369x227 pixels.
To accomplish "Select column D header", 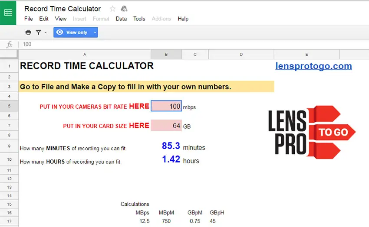I will 241,55.
